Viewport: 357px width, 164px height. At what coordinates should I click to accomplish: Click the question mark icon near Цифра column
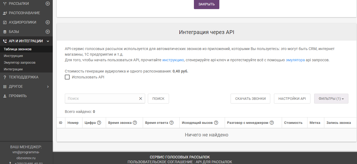click(x=99, y=123)
